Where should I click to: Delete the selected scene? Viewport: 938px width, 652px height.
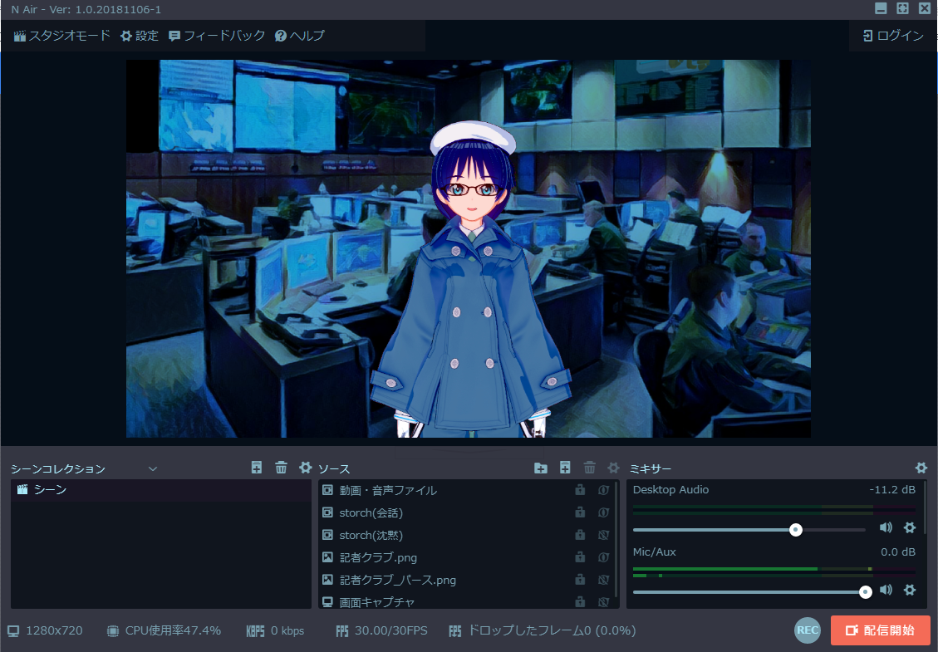tap(281, 468)
